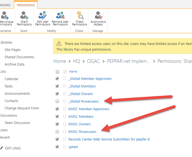Uncheck the KMSC Owners checkbox
Screen dimensions: 192x157
tap(57, 124)
